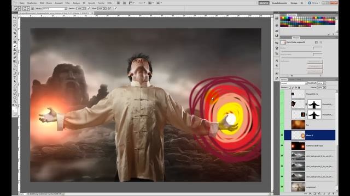Open the Character panel from the dock
This screenshot has height=196, width=350.
pyautogui.click(x=277, y=60)
